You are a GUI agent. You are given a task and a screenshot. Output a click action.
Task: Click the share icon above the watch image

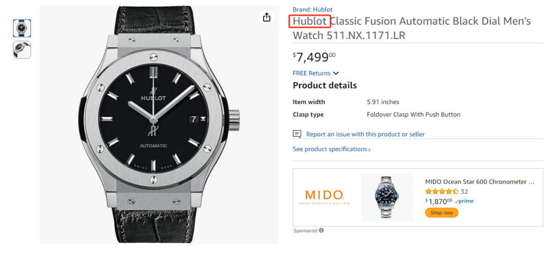[266, 17]
